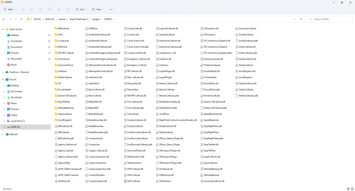355x191 pixels.
Task: Select the NobleCallouts folder
Action: point(64,77)
